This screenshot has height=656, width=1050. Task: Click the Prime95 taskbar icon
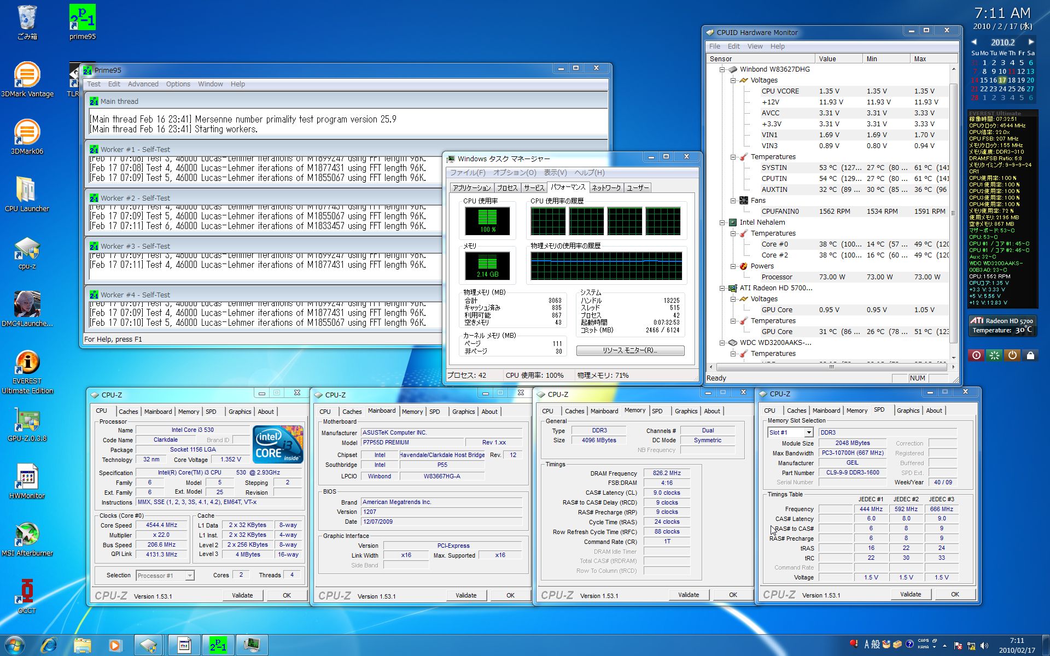click(218, 645)
